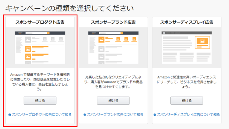The width and height of the screenshot is (229, 129).
Task: Click help icon beside スポンサーブランド広告について知る
Action: [x=84, y=115]
